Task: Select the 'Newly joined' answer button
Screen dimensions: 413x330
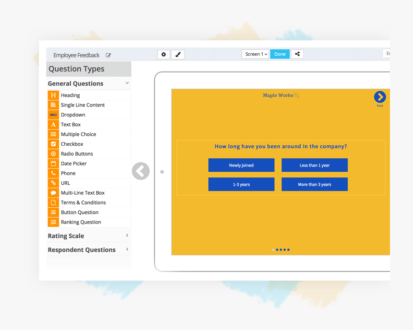Action: [x=241, y=165]
